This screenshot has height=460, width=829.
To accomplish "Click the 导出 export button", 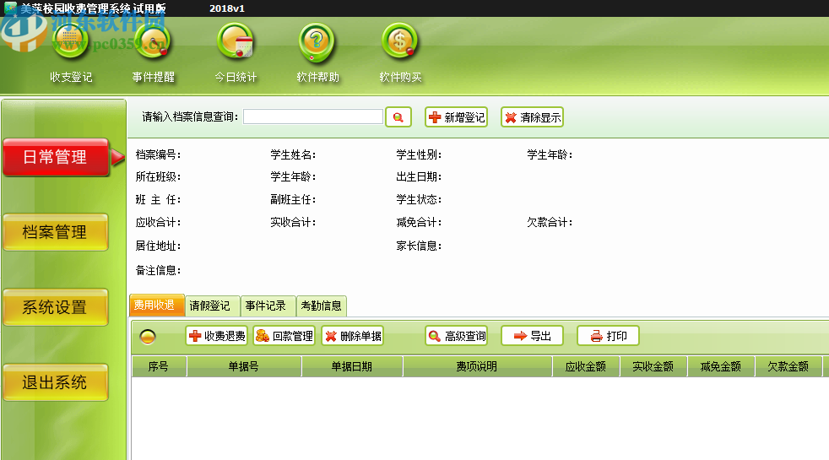I will pos(533,336).
